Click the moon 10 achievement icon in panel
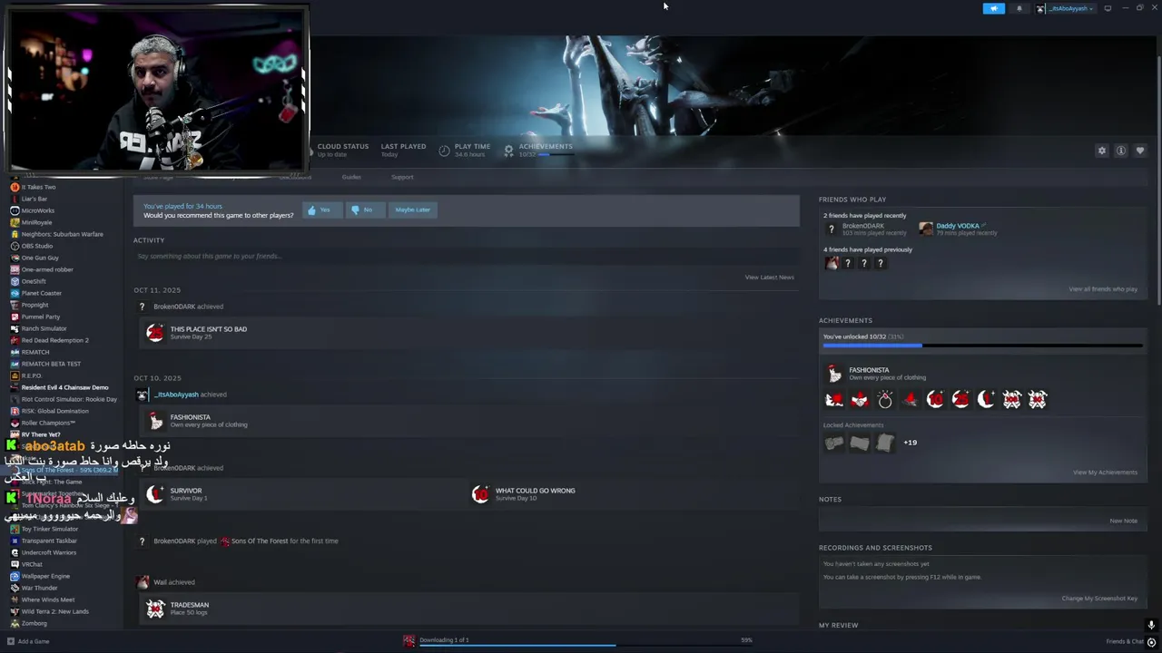Image resolution: width=1162 pixels, height=653 pixels. click(x=936, y=400)
